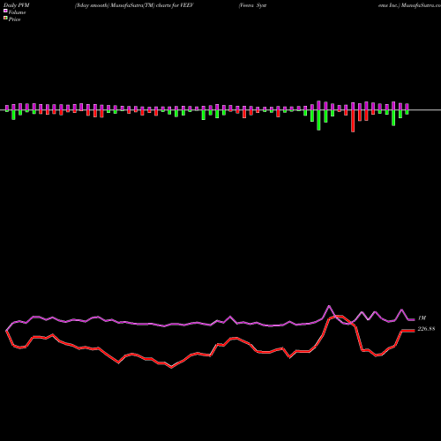Click the Price legend swatch

pyautogui.click(x=5, y=19)
